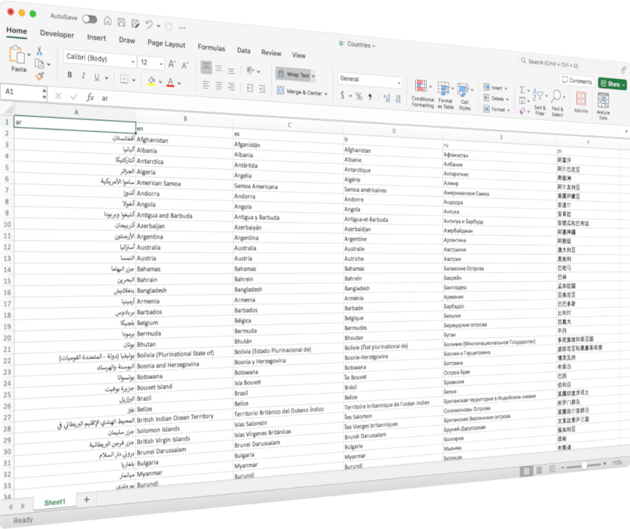Open the Insert cells dropdown
630x529 pixels.
(495, 88)
